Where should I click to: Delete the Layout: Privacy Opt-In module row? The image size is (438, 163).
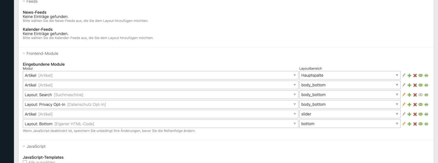coord(415,104)
